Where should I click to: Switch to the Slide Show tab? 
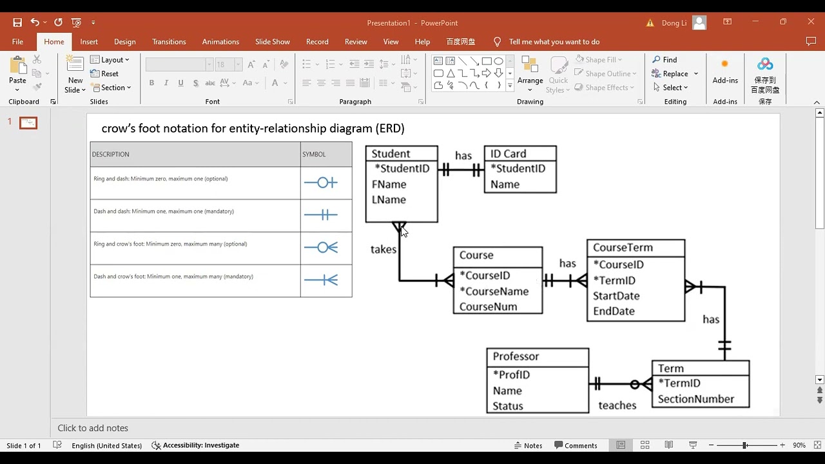point(273,41)
